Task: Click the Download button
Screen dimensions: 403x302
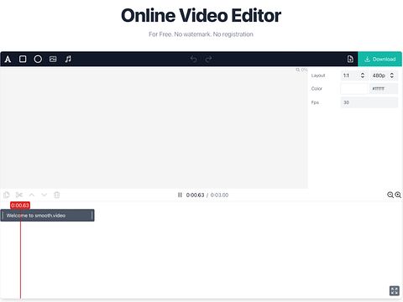Action: 379,59
